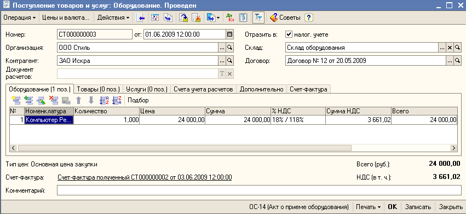Image resolution: width=466 pixels, height=214 pixels.
Task: Open magnifier icon for Договор № 12
Action: pyautogui.click(x=457, y=61)
